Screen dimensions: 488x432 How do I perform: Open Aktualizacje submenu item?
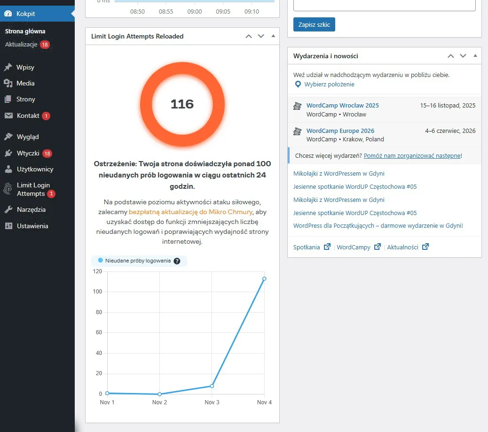pyautogui.click(x=21, y=45)
